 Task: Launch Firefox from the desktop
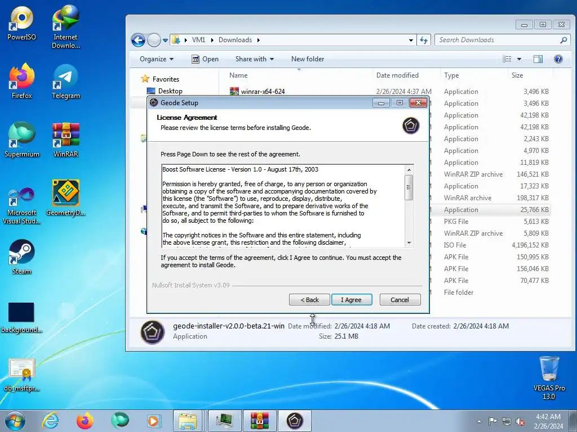point(21,81)
